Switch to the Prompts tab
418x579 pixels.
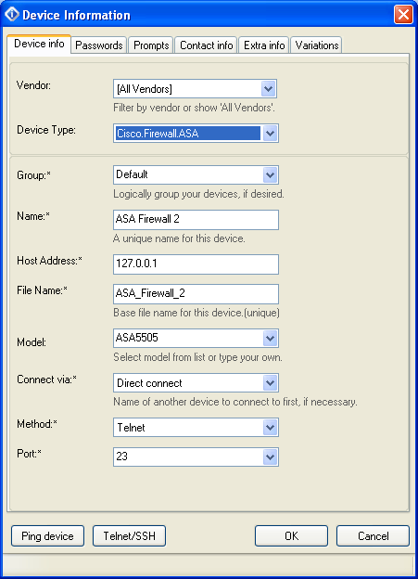151,45
